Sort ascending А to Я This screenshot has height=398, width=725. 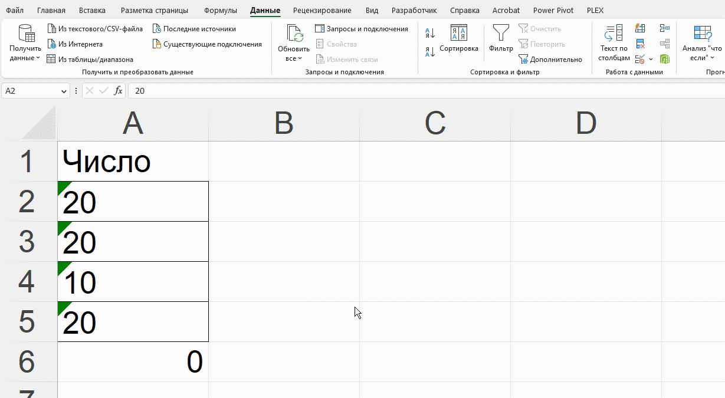pos(430,34)
